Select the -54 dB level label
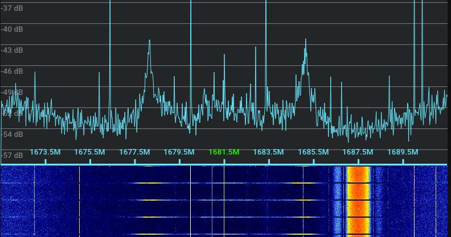This screenshot has width=451, height=237. [11, 134]
